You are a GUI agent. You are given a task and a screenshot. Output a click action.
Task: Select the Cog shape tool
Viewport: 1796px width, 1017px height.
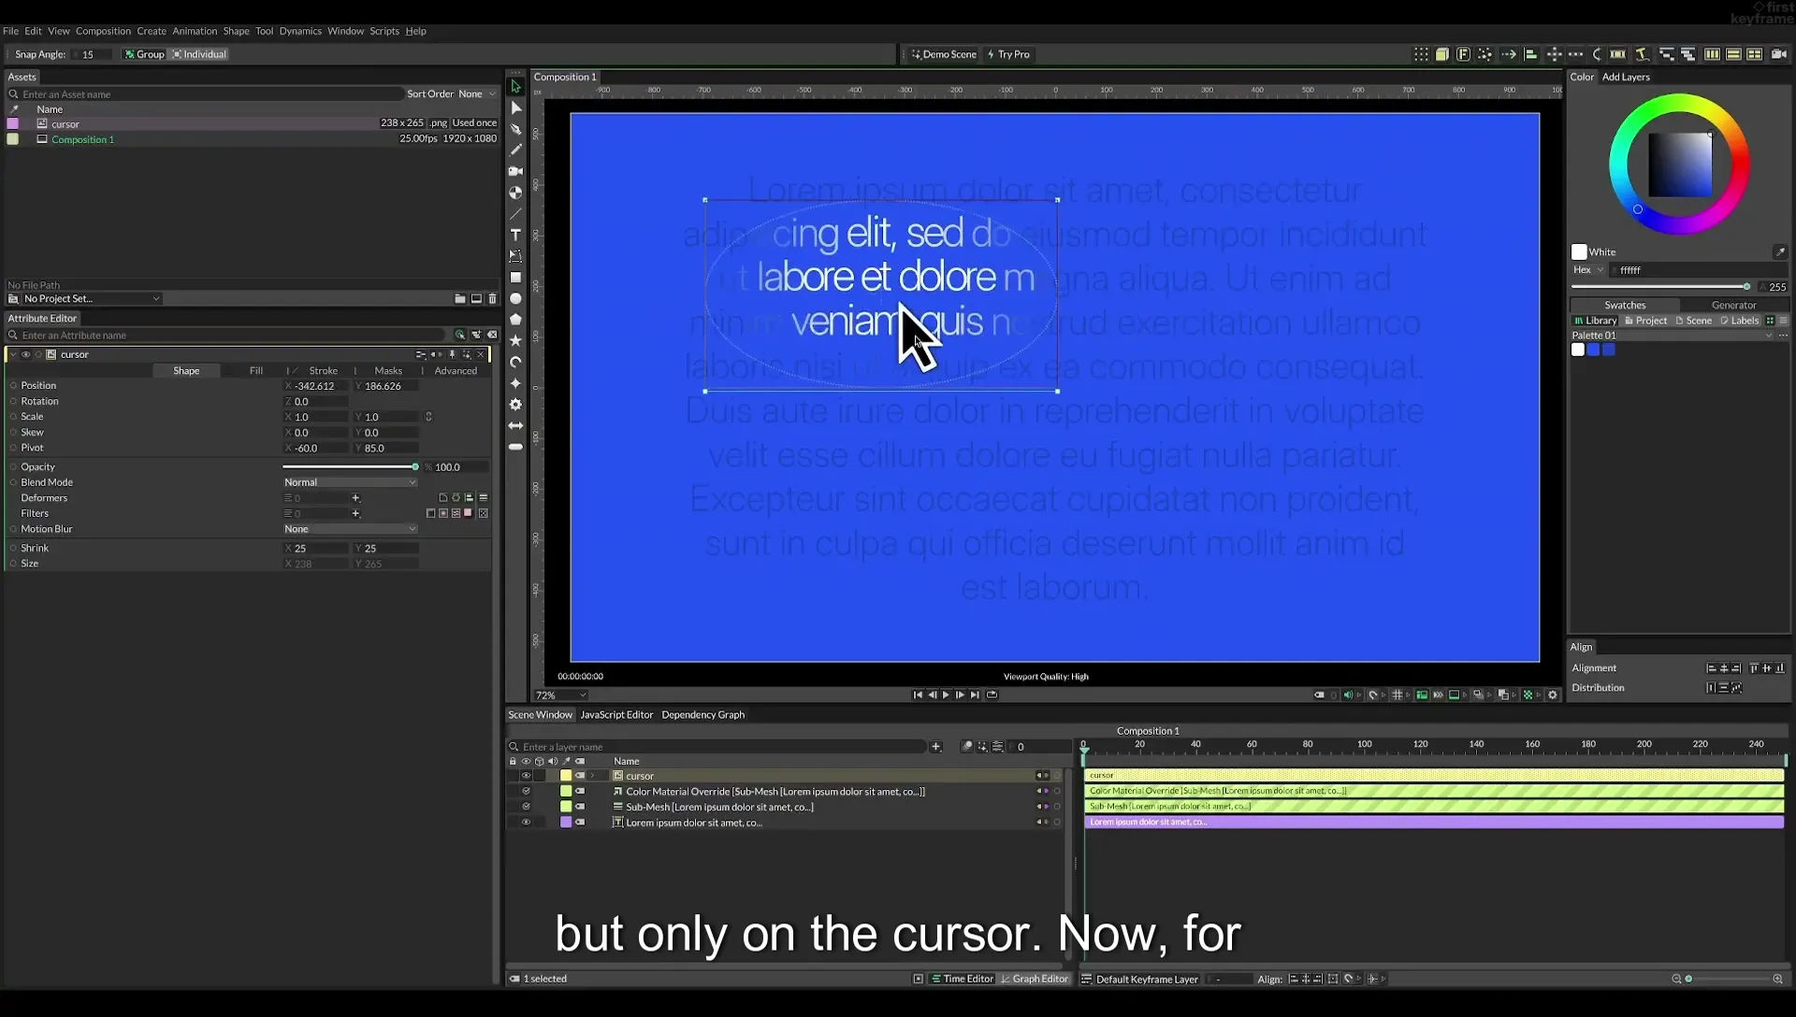[515, 405]
